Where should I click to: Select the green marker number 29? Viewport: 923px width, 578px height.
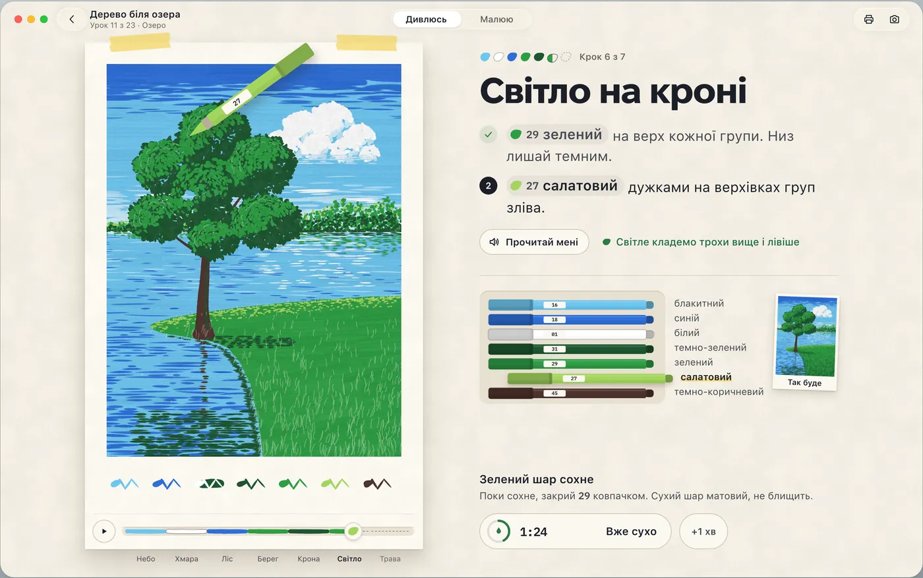(571, 364)
